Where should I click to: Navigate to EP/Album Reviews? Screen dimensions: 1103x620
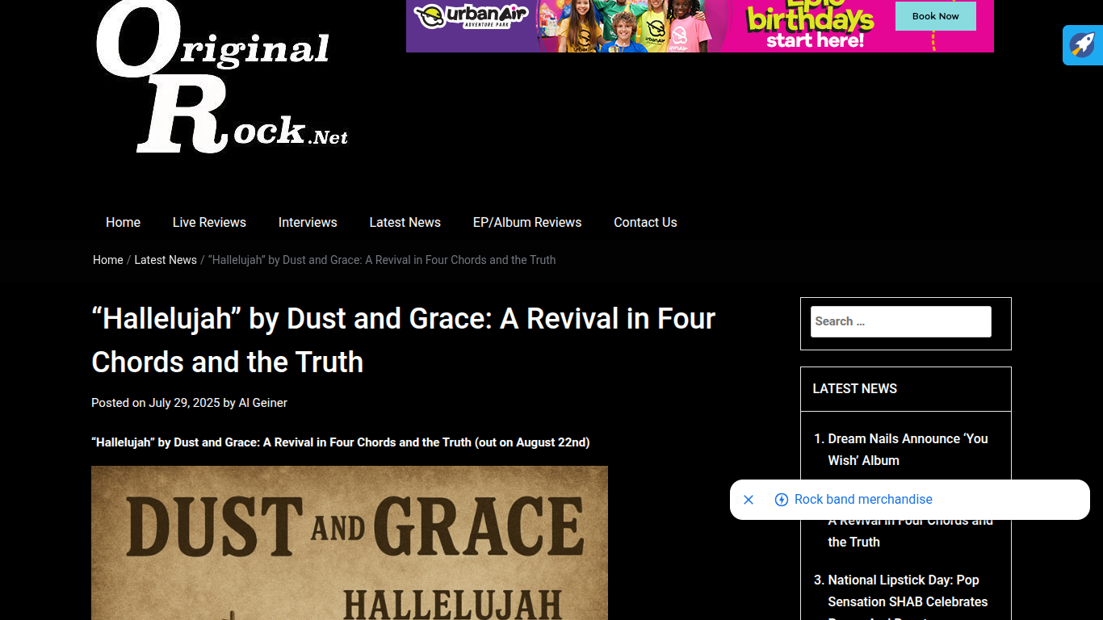pos(526,222)
